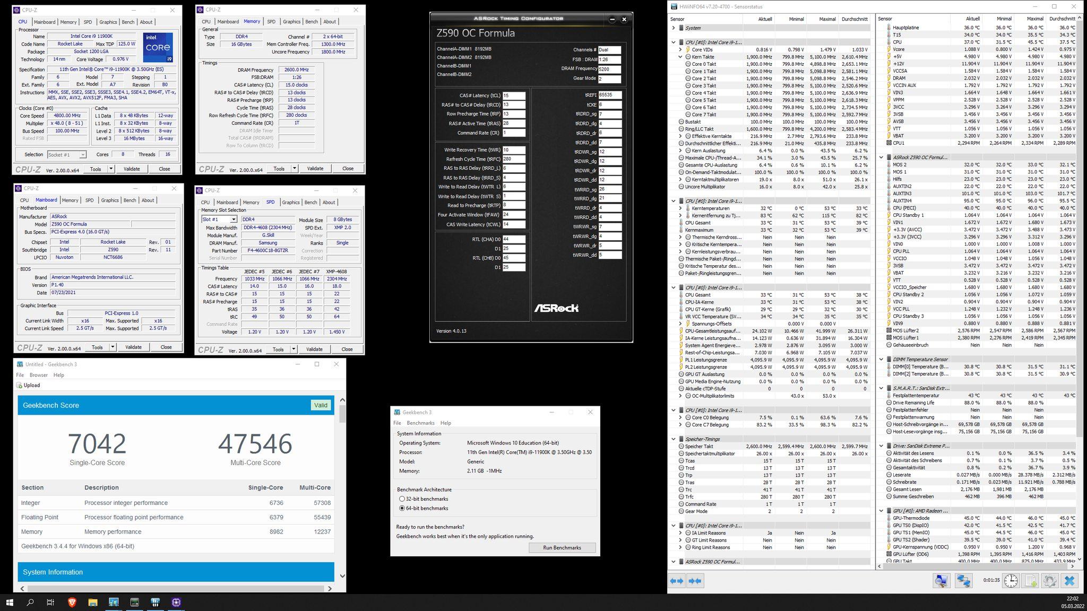Click Validate in CPU-Z Memory window
Image resolution: width=1087 pixels, height=611 pixels.
(315, 169)
